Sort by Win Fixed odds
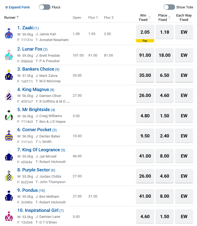Image resolution: width=197 pixels, height=226 pixels. pos(150,17)
